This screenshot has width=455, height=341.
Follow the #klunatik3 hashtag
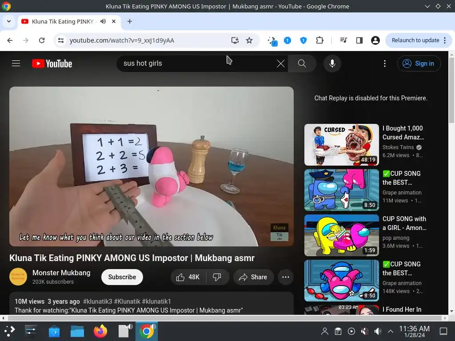(x=97, y=301)
